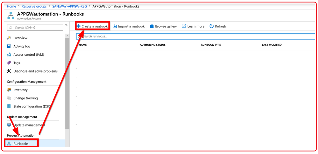Click the APPGWautomation - Runbooks page title
318x154 pixels.
51,14
